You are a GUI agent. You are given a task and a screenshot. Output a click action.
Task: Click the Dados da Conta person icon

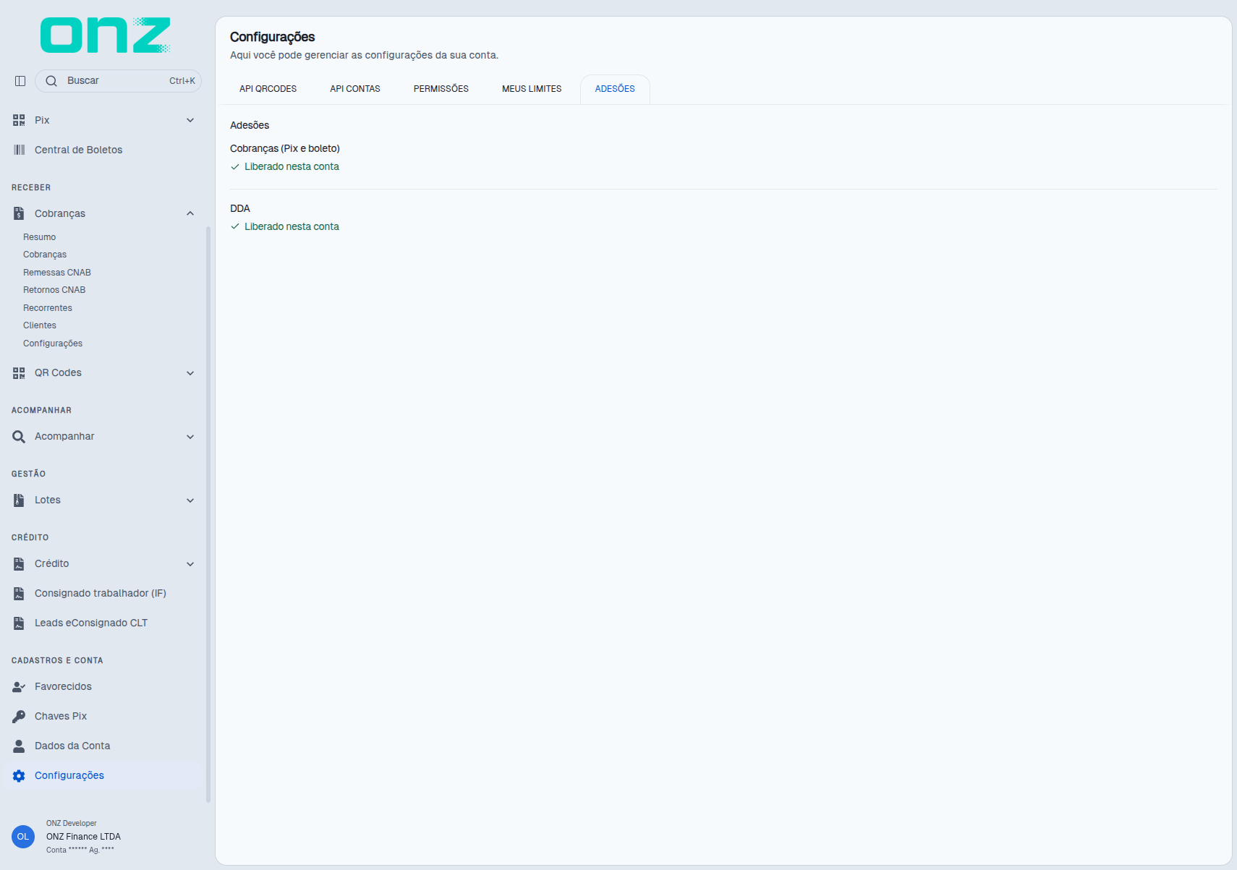[19, 746]
